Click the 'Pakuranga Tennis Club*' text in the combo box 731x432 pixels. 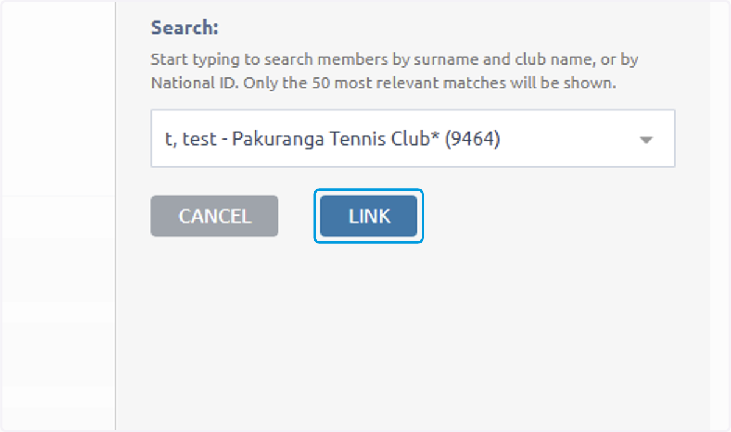point(336,140)
